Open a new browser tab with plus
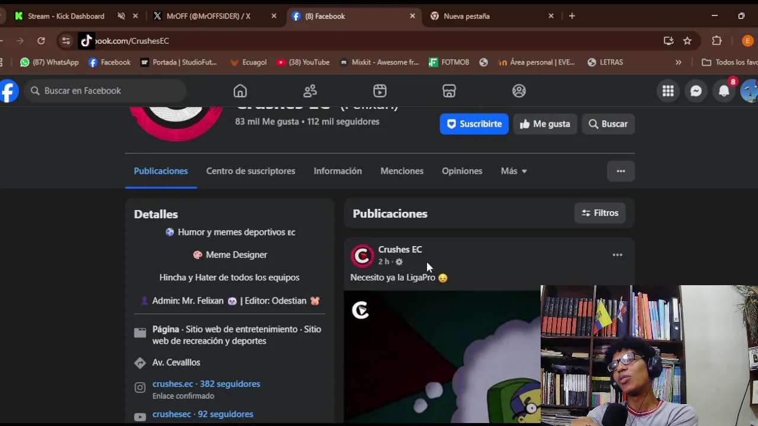The width and height of the screenshot is (758, 426). tap(571, 16)
